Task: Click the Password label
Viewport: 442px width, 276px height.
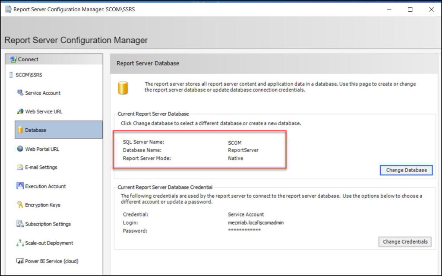Action: coord(135,231)
